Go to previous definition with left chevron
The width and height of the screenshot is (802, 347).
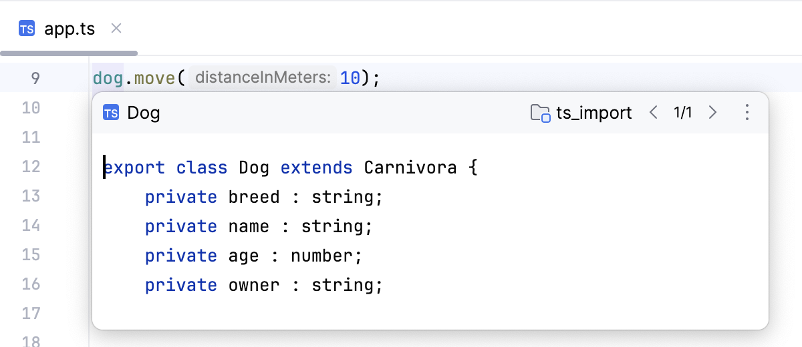pos(653,113)
